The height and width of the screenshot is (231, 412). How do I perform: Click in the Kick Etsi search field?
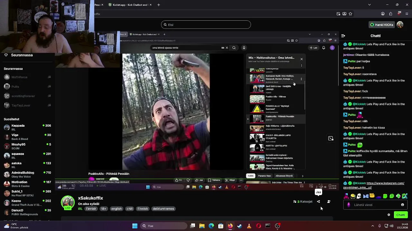click(x=206, y=25)
